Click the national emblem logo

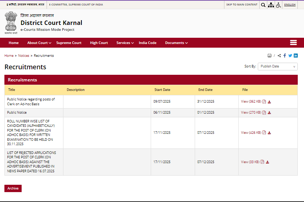click(x=11, y=23)
